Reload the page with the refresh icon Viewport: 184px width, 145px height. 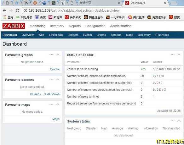point(18,10)
